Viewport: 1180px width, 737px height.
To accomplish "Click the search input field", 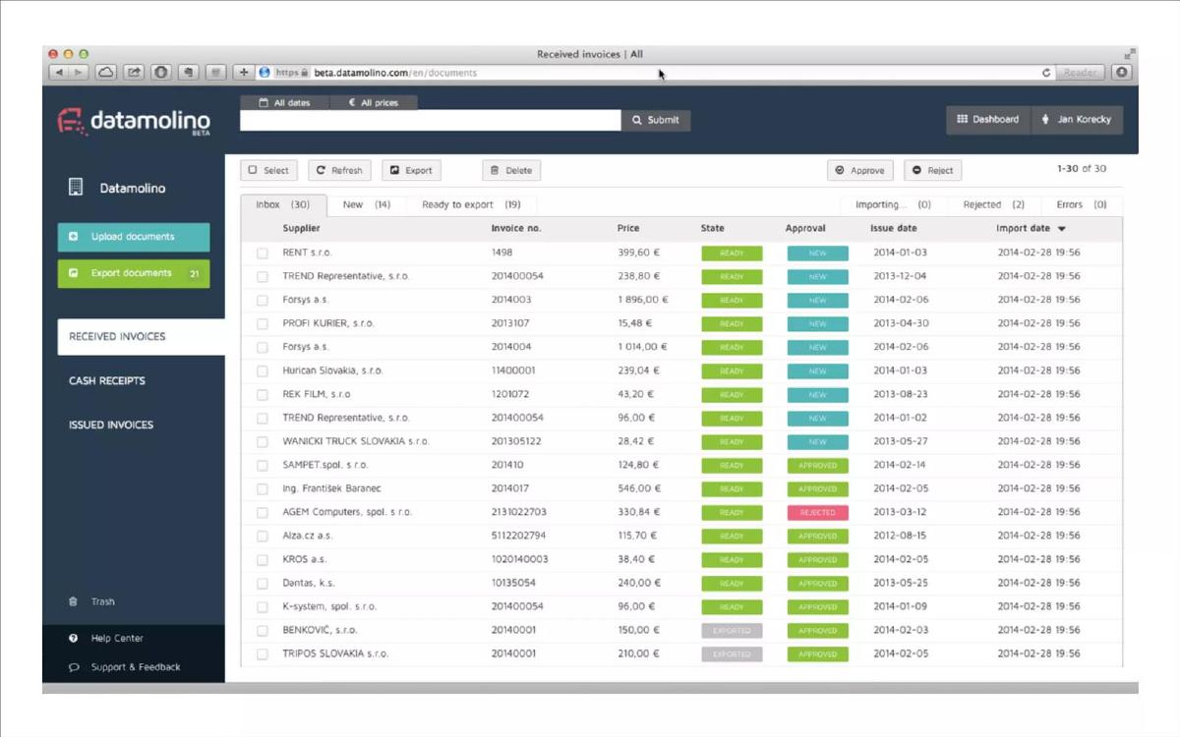I will pos(431,120).
